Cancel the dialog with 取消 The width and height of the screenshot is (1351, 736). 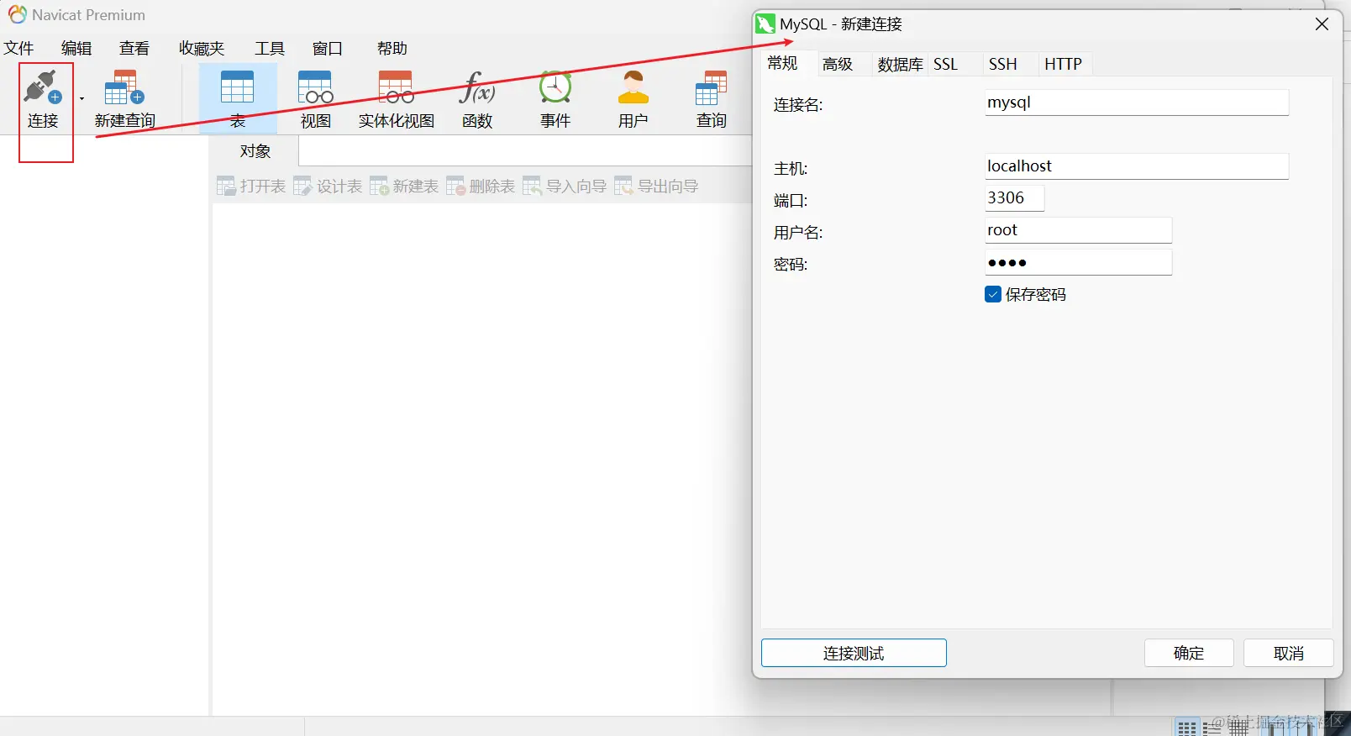tap(1288, 653)
